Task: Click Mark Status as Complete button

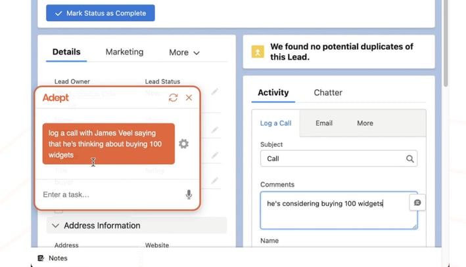Action: [x=101, y=13]
